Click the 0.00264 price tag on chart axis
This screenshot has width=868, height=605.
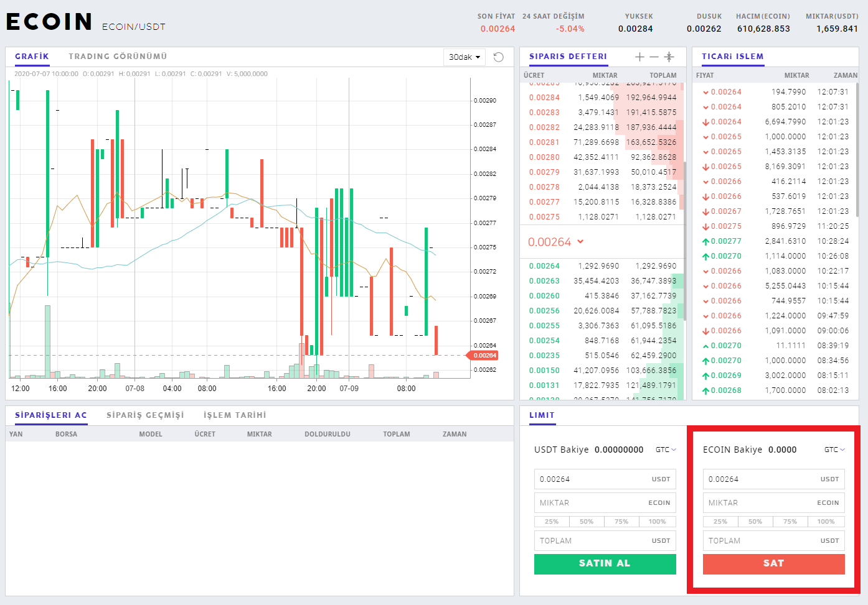point(483,356)
